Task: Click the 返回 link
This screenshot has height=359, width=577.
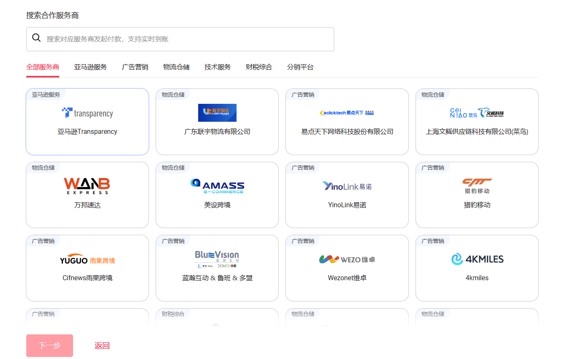Action: [101, 345]
